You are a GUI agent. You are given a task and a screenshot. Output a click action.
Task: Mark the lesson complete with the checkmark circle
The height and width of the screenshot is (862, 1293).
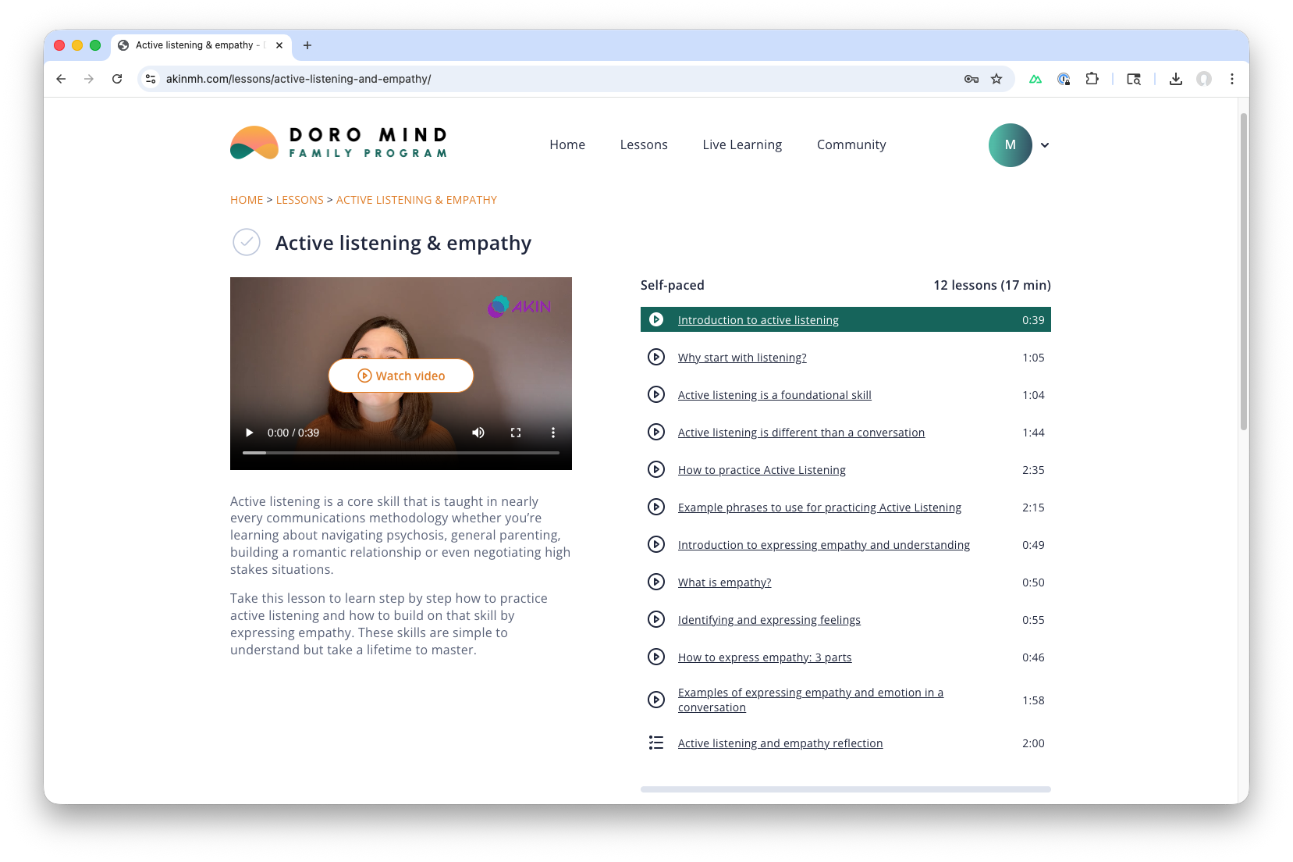pyautogui.click(x=246, y=242)
